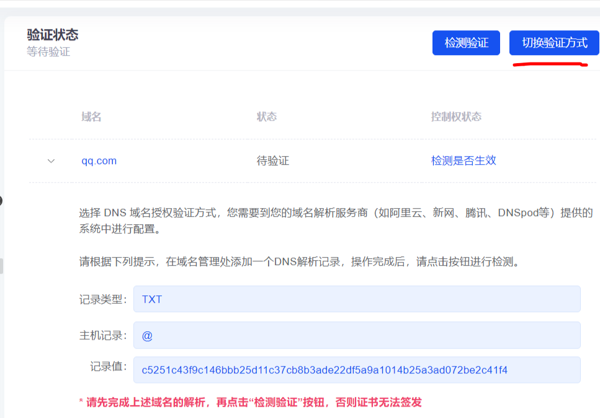Click the 检测验证 button
The image size is (600, 418).
coord(466,43)
